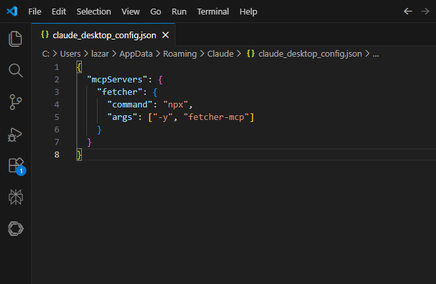This screenshot has height=284, width=436.
Task: Click the Roaming breadcrumb segment
Action: click(180, 53)
